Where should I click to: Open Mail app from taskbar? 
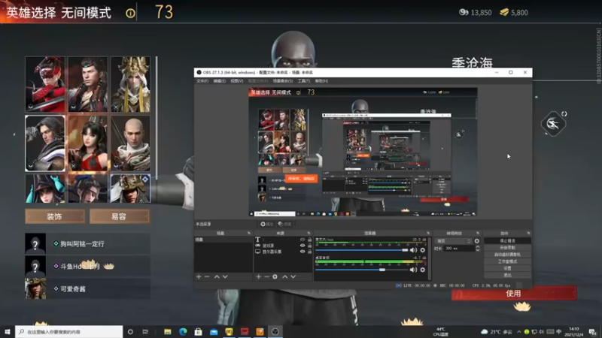point(214,331)
